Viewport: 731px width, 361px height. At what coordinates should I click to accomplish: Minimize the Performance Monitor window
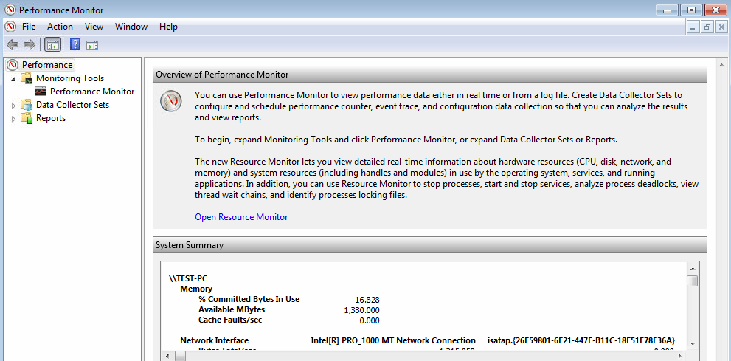click(x=667, y=10)
